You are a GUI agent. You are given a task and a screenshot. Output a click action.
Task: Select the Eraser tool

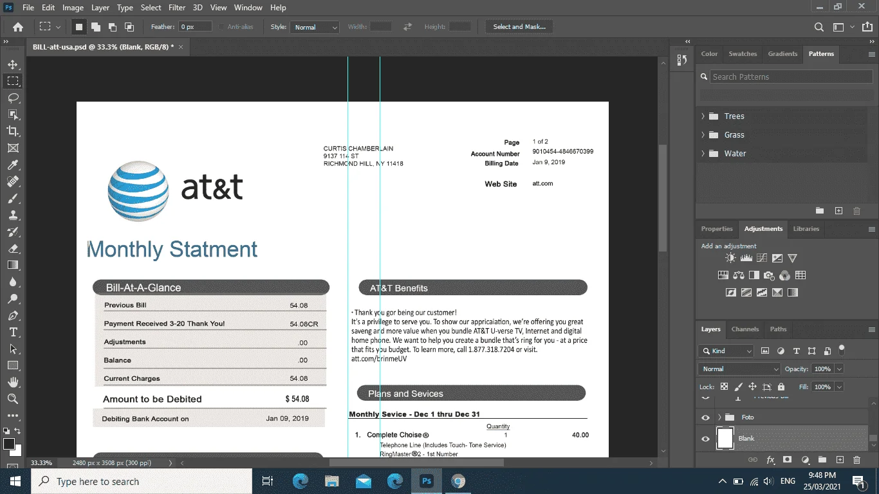click(x=13, y=248)
